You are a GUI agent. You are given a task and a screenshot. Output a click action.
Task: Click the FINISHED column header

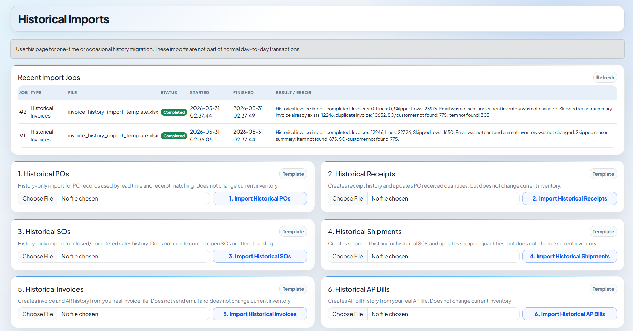[243, 93]
